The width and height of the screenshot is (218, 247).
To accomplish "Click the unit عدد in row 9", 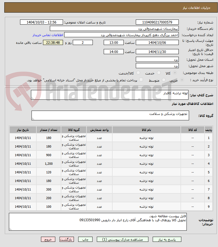I will coord(99,207).
